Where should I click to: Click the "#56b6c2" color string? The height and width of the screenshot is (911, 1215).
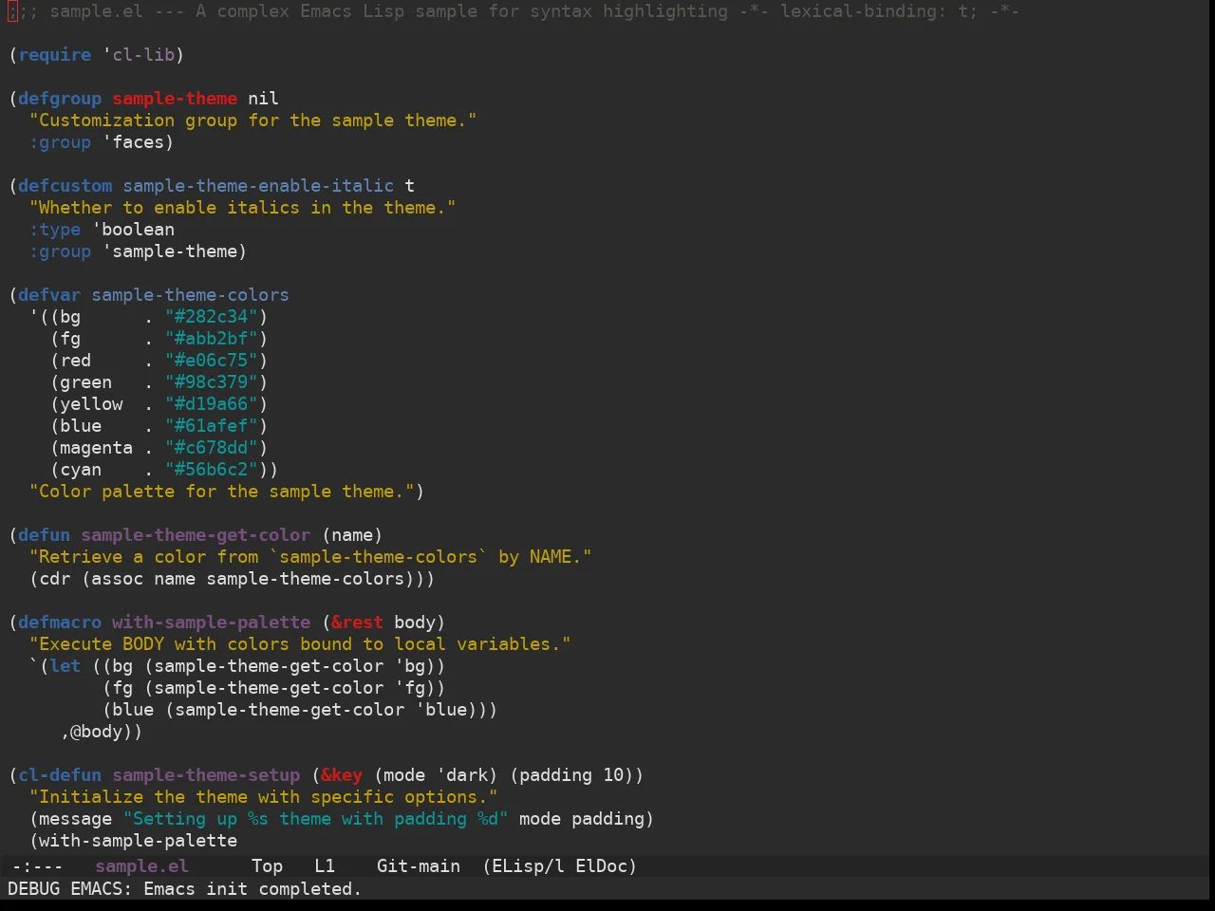click(212, 470)
